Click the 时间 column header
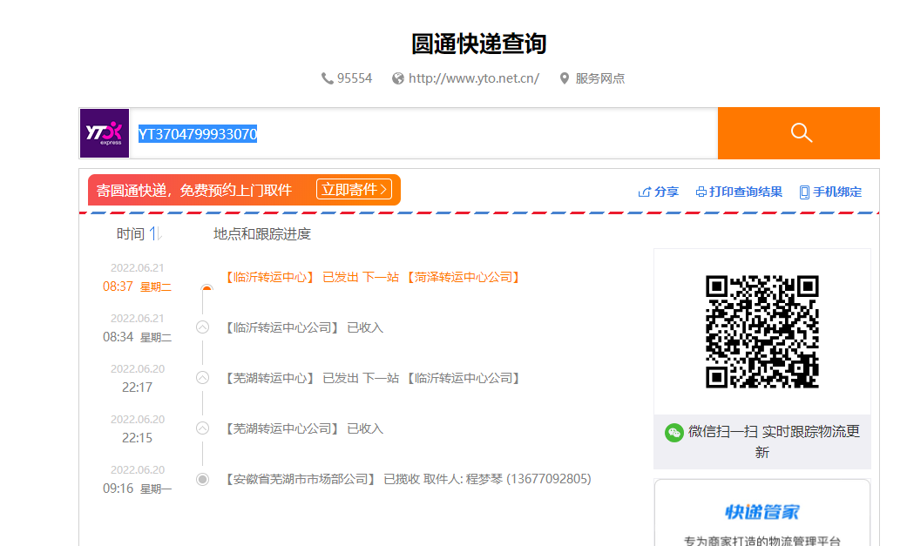The height and width of the screenshot is (546, 907). coord(131,233)
